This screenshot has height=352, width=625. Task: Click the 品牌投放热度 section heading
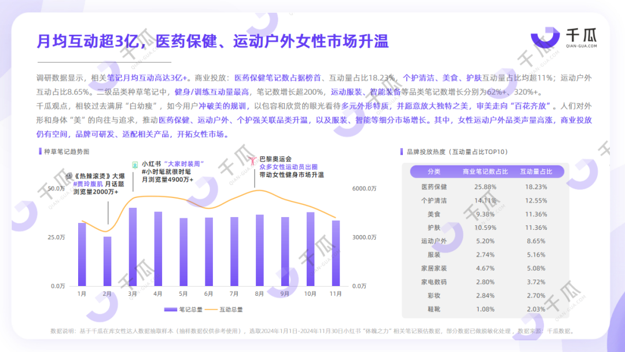click(457, 152)
